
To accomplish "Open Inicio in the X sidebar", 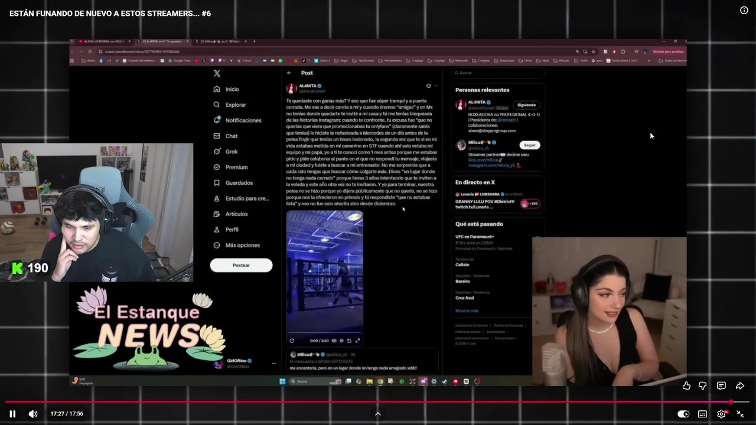I will coord(227,89).
